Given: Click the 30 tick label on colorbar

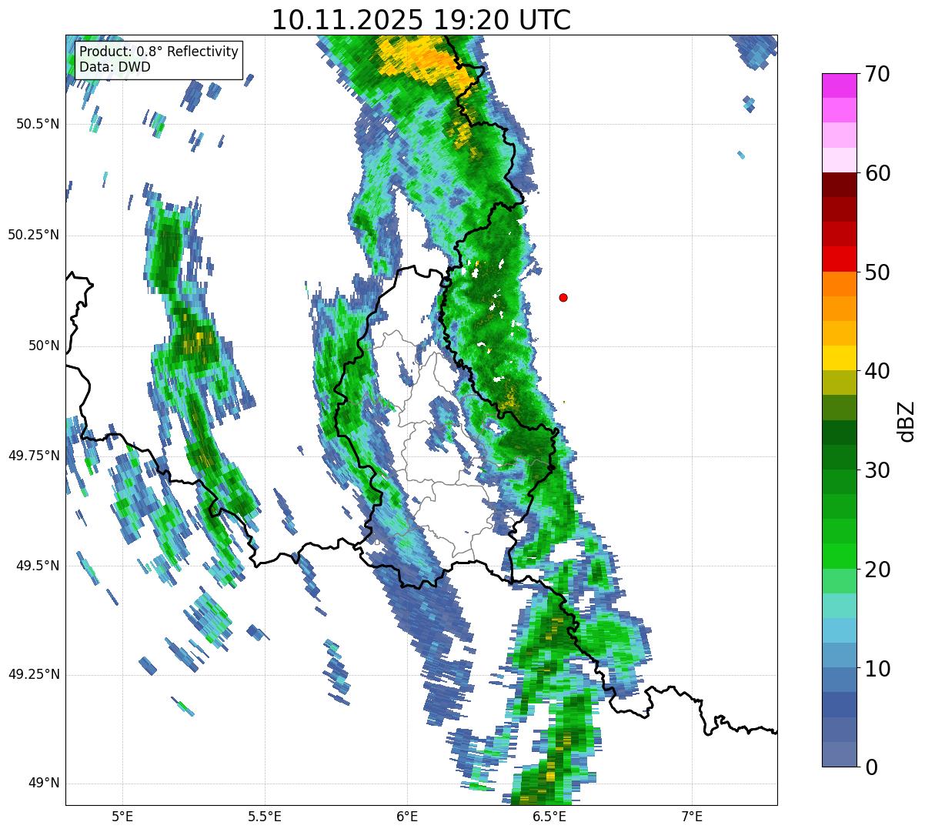Looking at the screenshot, I should coord(878,470).
